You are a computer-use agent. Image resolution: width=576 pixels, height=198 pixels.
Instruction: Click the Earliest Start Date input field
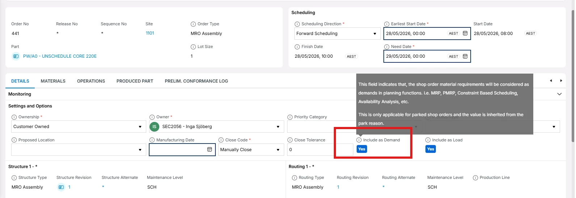(x=427, y=34)
